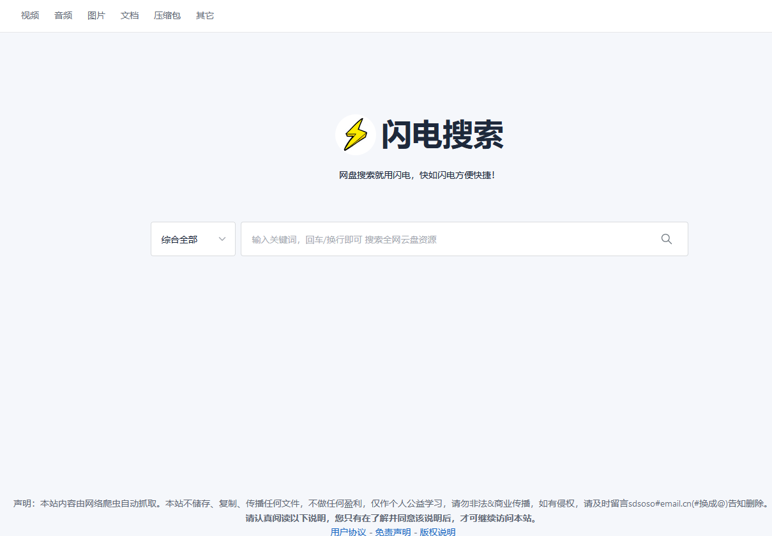Open the 版权说明 footer link

(437, 532)
